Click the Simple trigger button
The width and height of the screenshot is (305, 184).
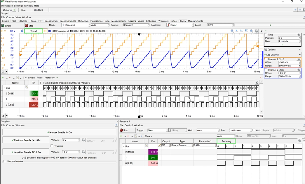coord(31,78)
